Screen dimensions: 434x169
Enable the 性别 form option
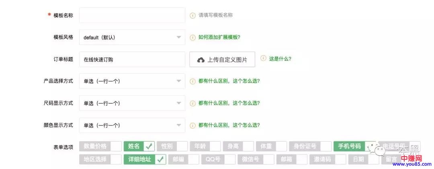(182, 146)
